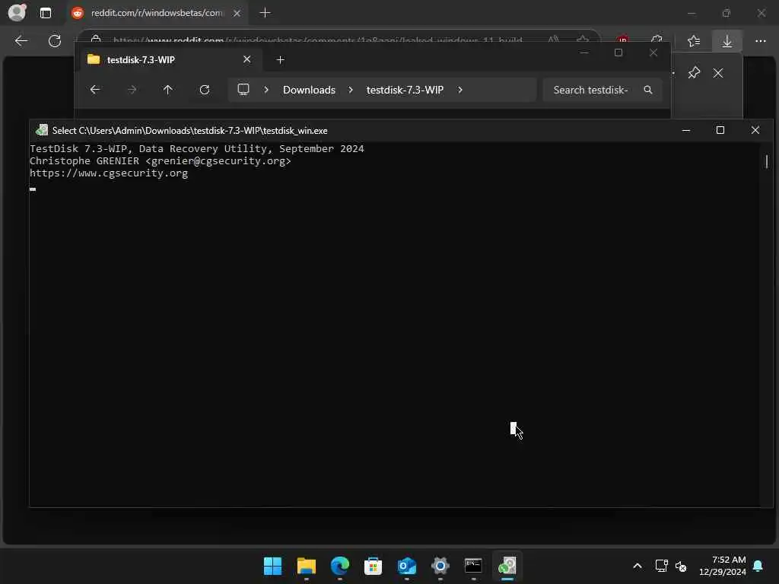Minimize the TestDisk console window
Screen dimensions: 779x584
[x=686, y=130]
